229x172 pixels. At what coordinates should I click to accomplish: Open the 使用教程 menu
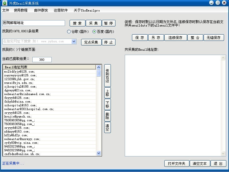tap(21, 10)
